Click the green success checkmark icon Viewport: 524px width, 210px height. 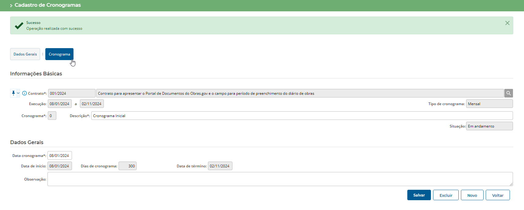click(x=19, y=25)
